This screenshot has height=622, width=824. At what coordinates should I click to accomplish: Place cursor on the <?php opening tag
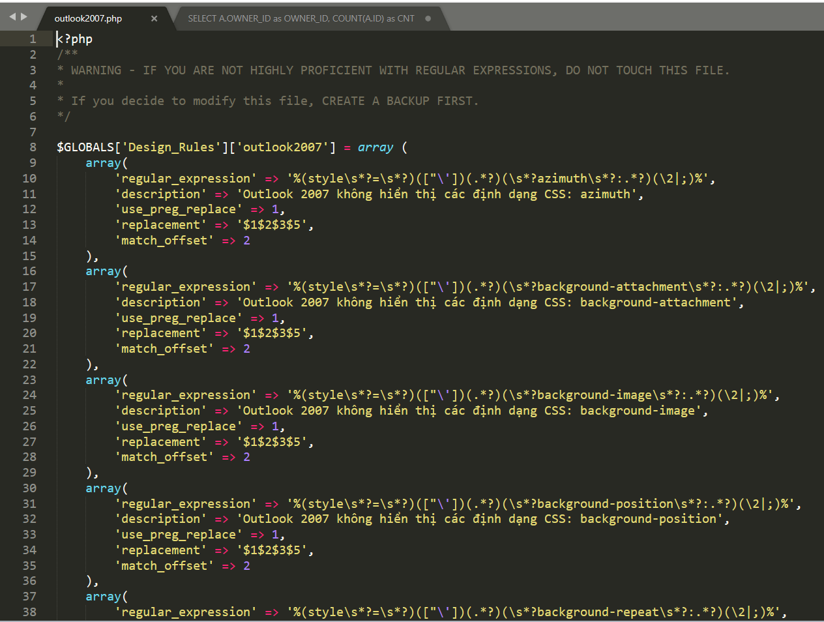(74, 39)
